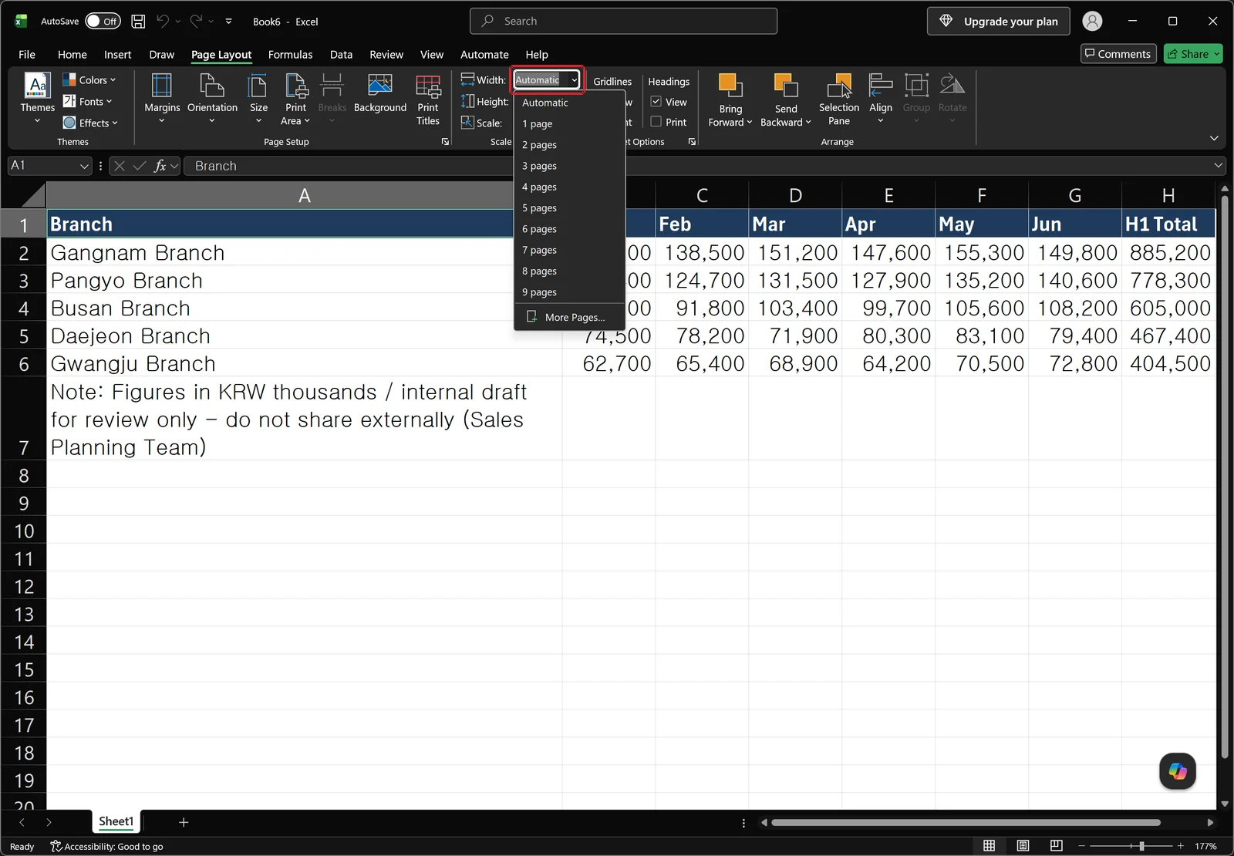This screenshot has height=856, width=1234.
Task: Select row 5 header
Action: (x=23, y=336)
